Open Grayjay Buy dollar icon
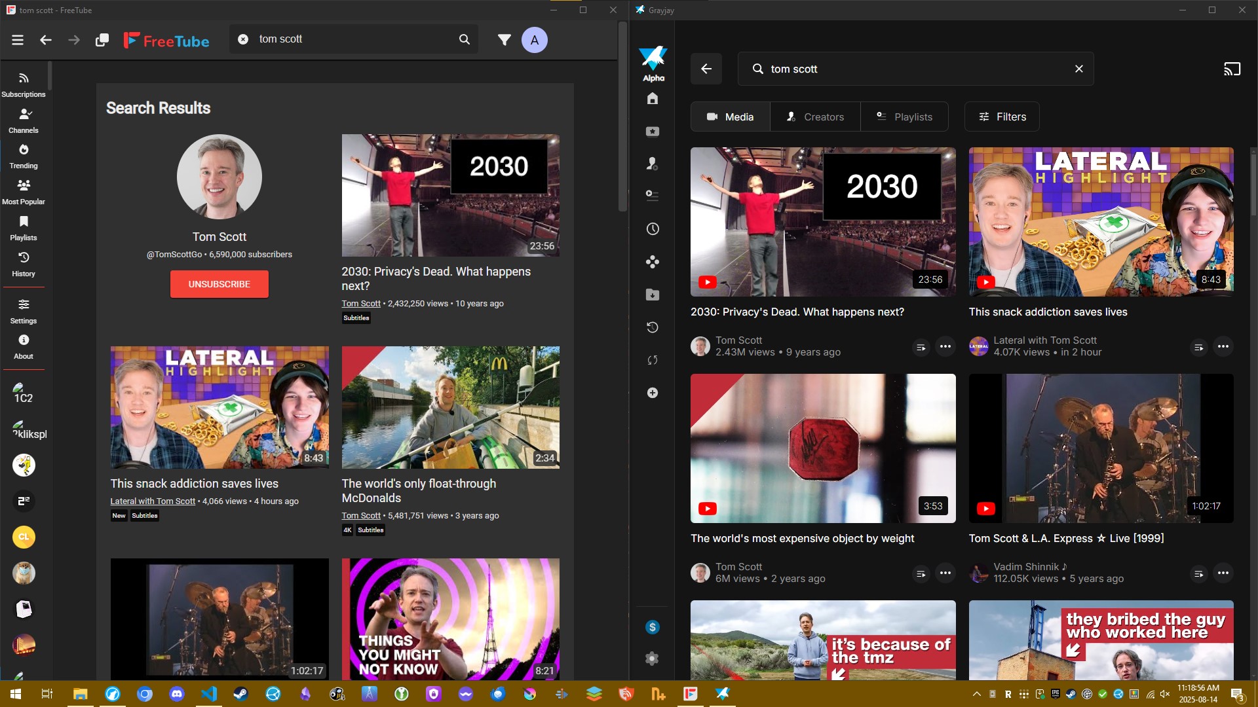 pos(653,627)
